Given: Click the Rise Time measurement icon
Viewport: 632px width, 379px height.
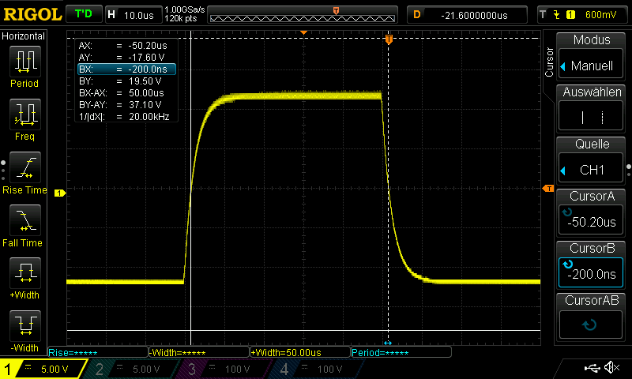Looking at the screenshot, I should click(24, 173).
